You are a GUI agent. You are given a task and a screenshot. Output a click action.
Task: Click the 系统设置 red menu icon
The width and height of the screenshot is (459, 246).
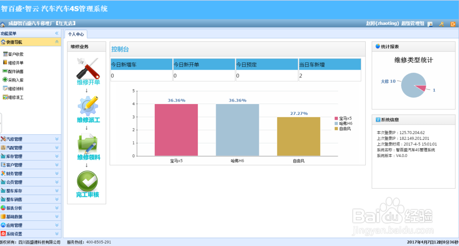(x=3, y=234)
